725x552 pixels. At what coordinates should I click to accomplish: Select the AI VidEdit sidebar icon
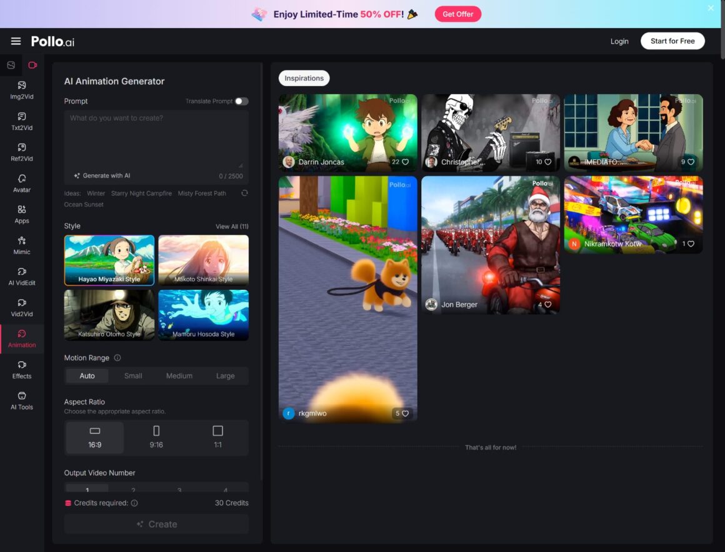pos(22,276)
